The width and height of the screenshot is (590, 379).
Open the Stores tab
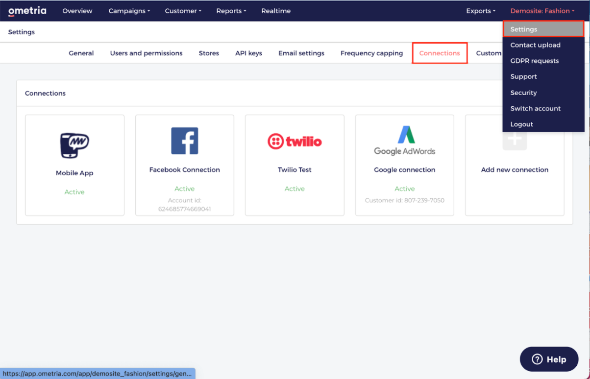tap(209, 53)
